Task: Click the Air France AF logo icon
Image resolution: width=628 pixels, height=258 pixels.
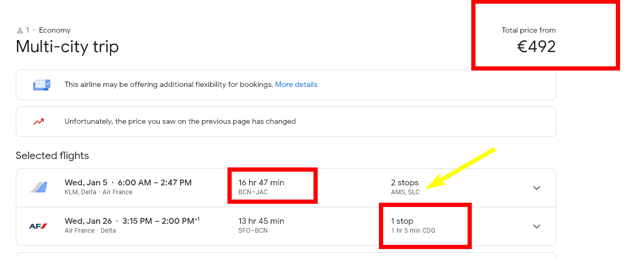Action: point(39,226)
